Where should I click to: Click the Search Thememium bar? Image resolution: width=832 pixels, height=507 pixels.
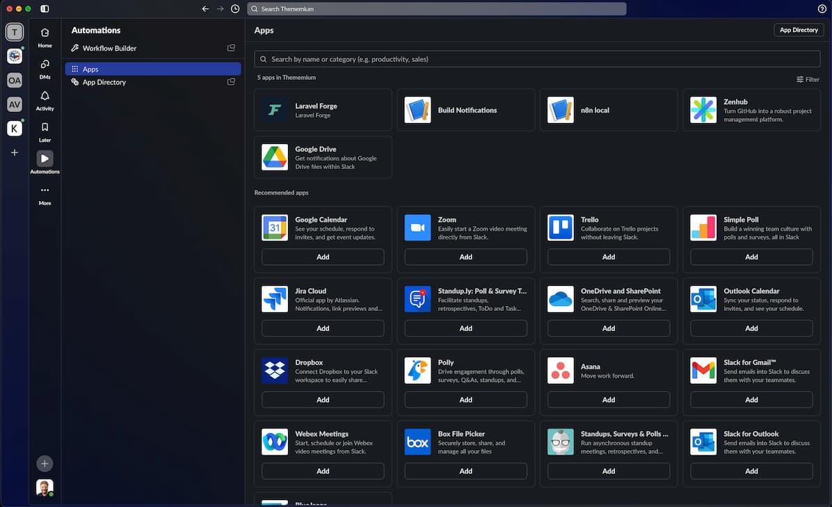click(x=437, y=9)
